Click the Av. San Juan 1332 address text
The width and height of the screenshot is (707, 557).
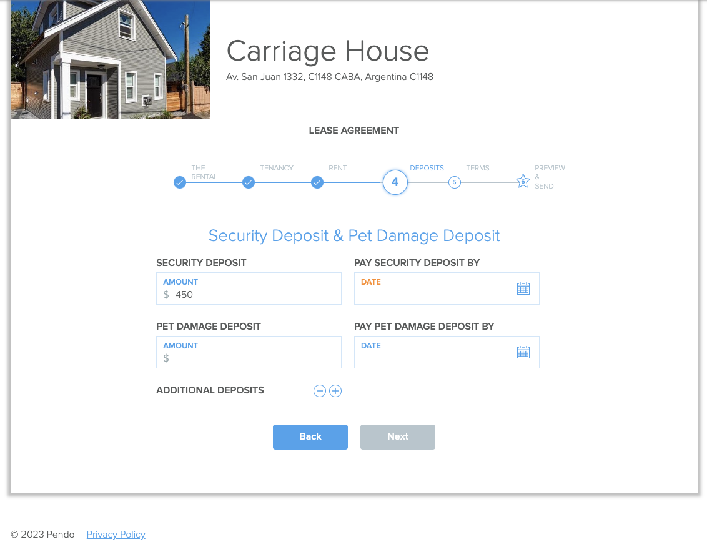pyautogui.click(x=330, y=77)
